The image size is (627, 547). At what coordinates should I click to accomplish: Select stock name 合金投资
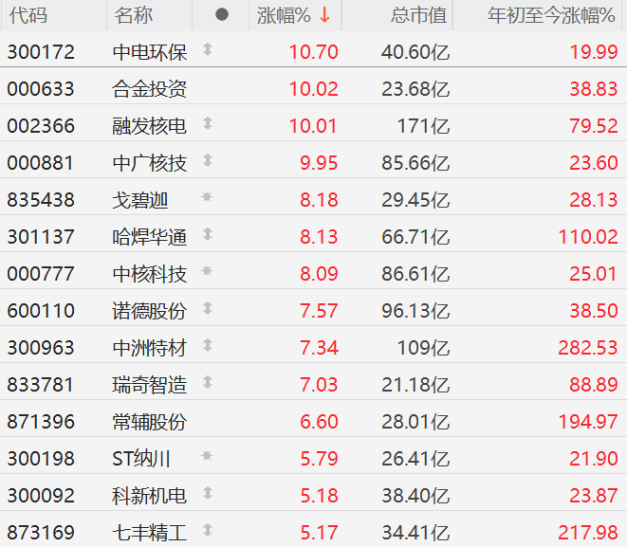click(x=150, y=89)
